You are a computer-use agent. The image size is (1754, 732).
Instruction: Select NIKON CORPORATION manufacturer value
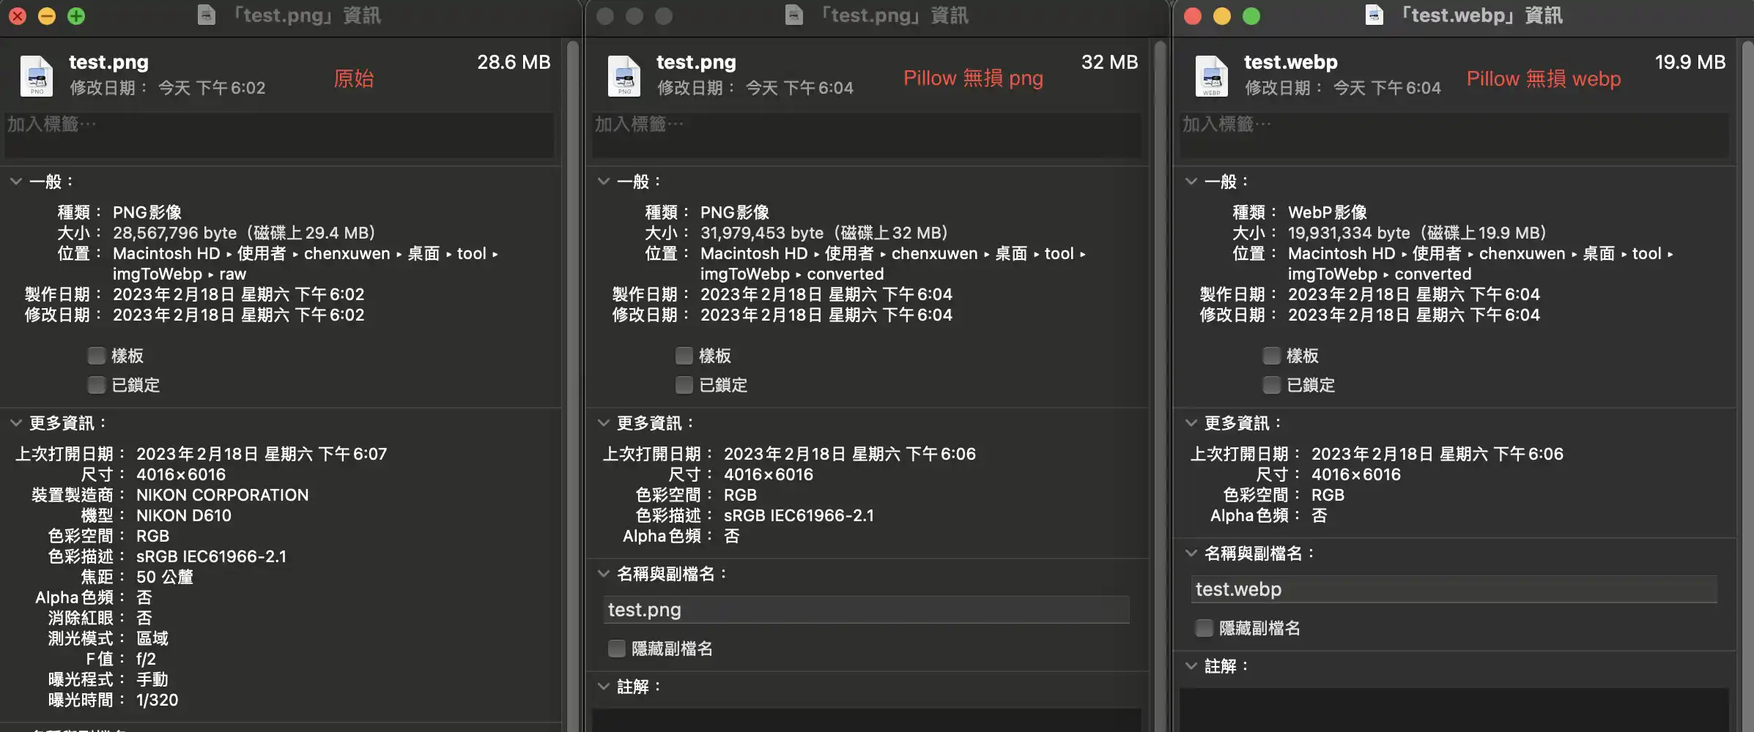point(223,495)
